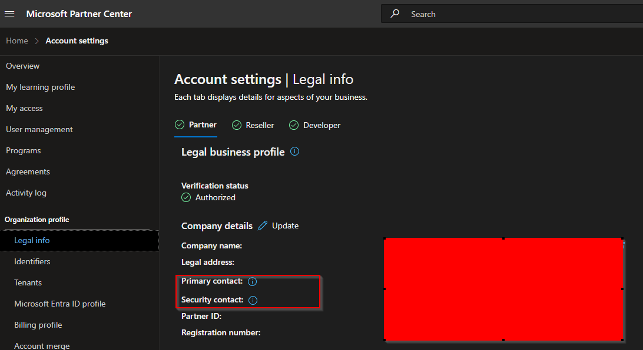Click the Company name label
Screen dimensions: 643x350
pos(211,245)
